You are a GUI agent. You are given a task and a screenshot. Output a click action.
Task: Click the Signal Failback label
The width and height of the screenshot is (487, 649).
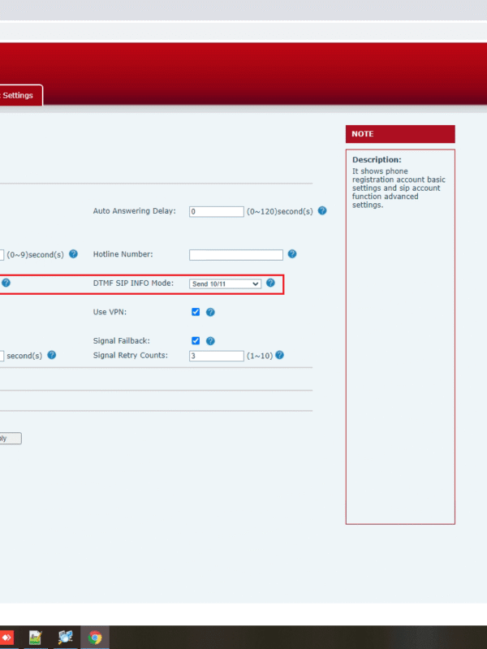pyautogui.click(x=121, y=341)
